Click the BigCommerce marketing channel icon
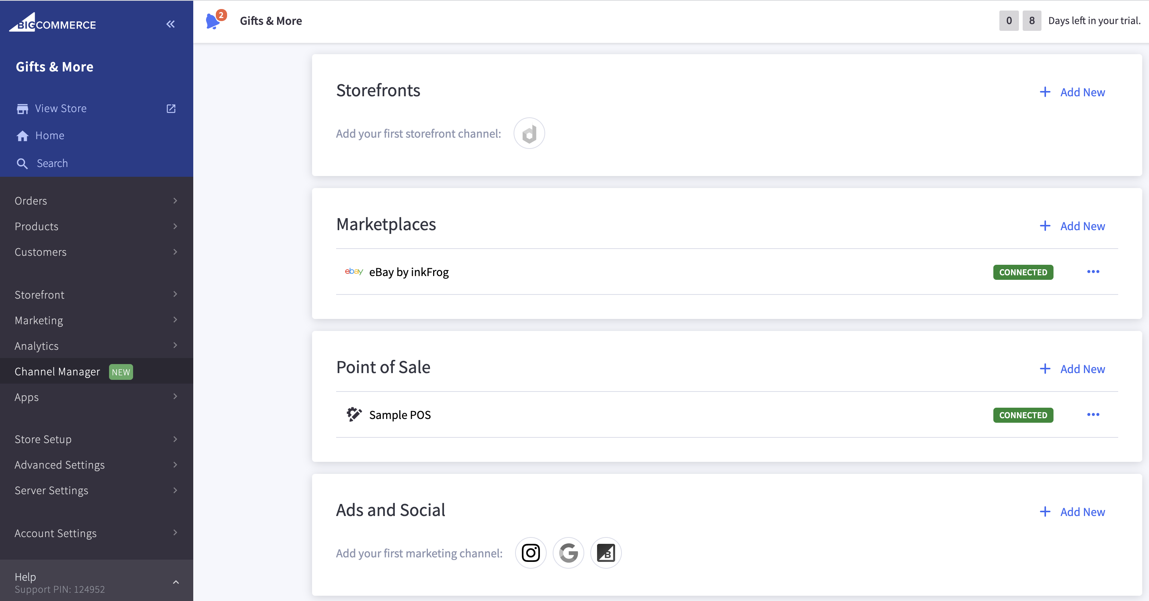 click(x=606, y=553)
